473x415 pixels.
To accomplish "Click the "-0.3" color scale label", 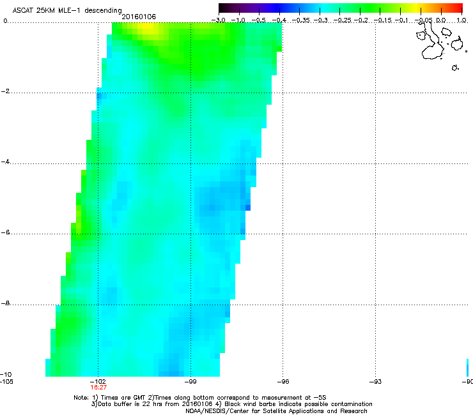I will point(320,20).
